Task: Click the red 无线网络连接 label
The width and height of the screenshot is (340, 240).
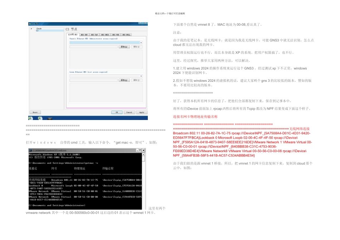Action: (x=300, y=129)
